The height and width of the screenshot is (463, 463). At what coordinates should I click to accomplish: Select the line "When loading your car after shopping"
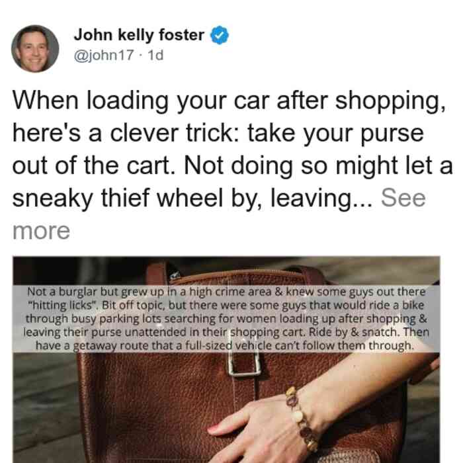(229, 101)
